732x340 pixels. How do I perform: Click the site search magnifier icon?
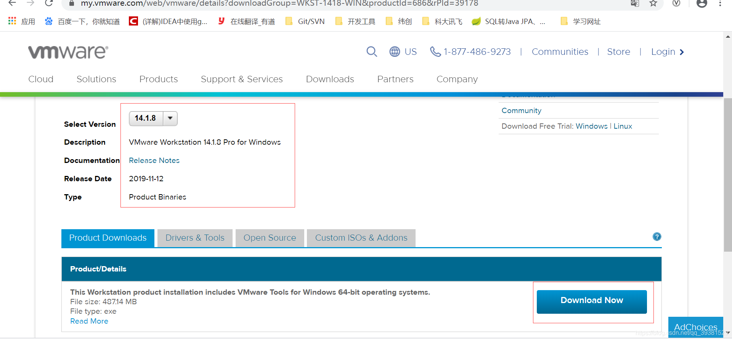pyautogui.click(x=372, y=51)
